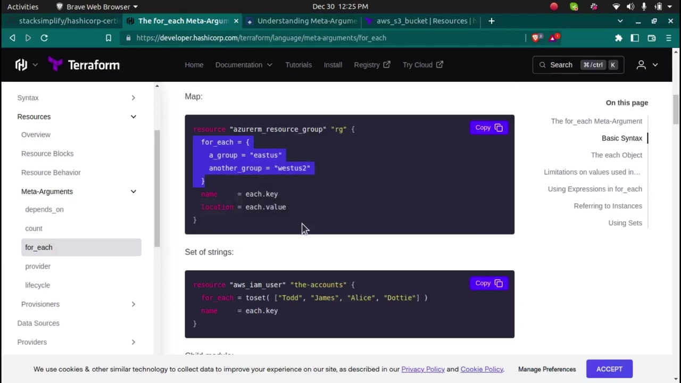Open the Wi-Fi network tray icon
The image size is (681, 383).
click(616, 6)
